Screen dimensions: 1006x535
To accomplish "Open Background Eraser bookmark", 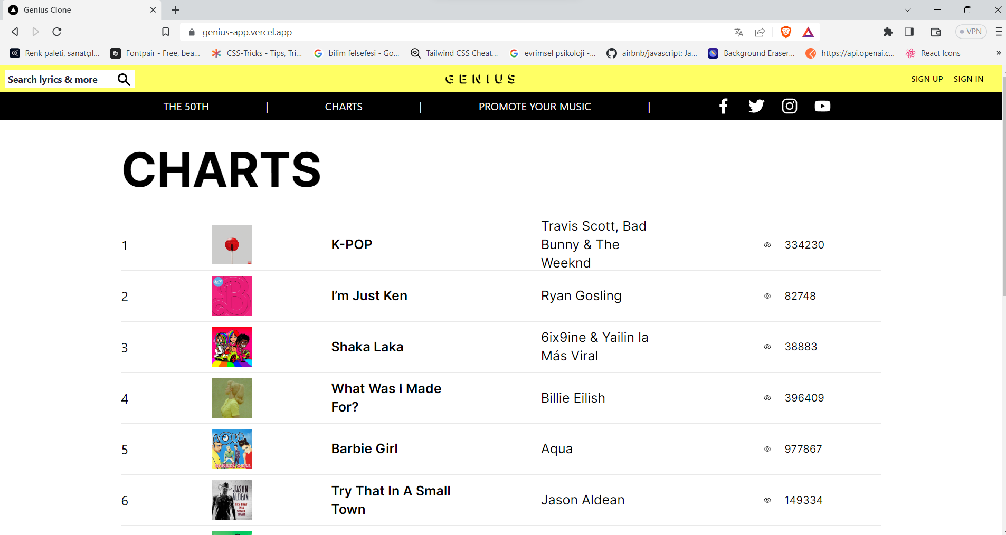I will pyautogui.click(x=752, y=53).
